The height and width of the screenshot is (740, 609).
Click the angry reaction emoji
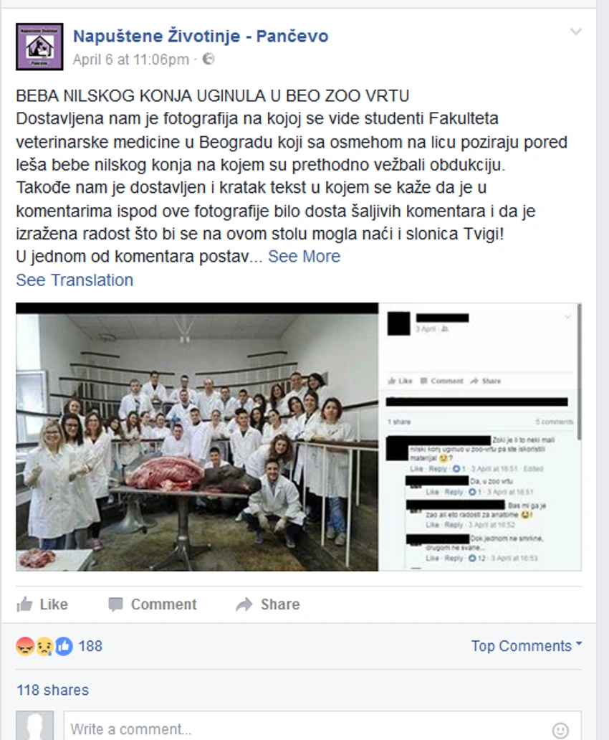click(24, 646)
